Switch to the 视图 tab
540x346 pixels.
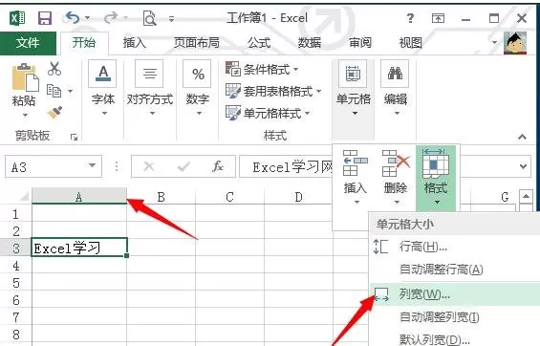coord(411,43)
